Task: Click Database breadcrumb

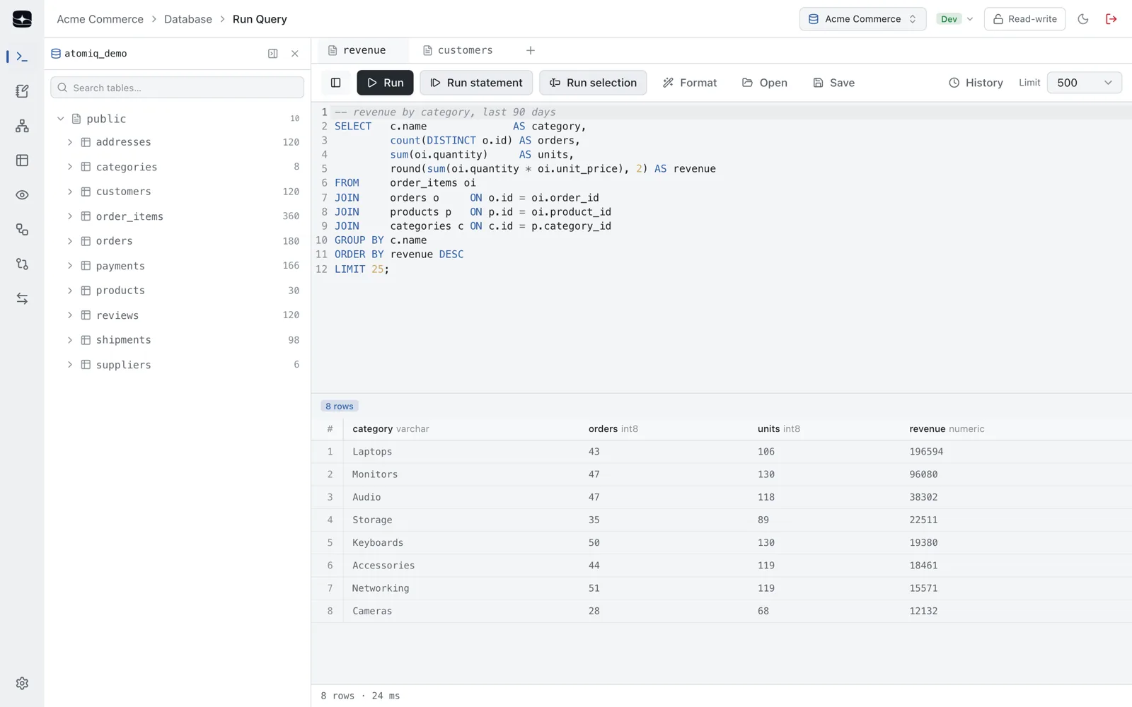Action: [x=188, y=19]
